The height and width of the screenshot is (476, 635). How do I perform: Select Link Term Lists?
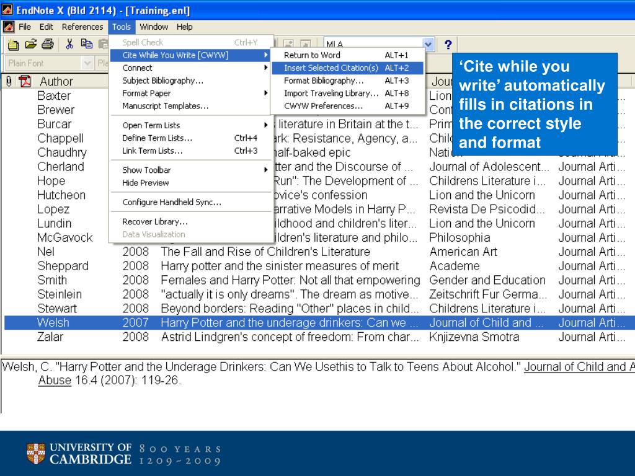[190, 151]
